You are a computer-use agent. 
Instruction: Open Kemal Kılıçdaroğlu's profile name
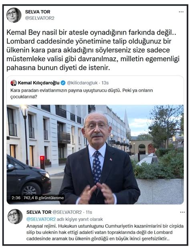38,83
